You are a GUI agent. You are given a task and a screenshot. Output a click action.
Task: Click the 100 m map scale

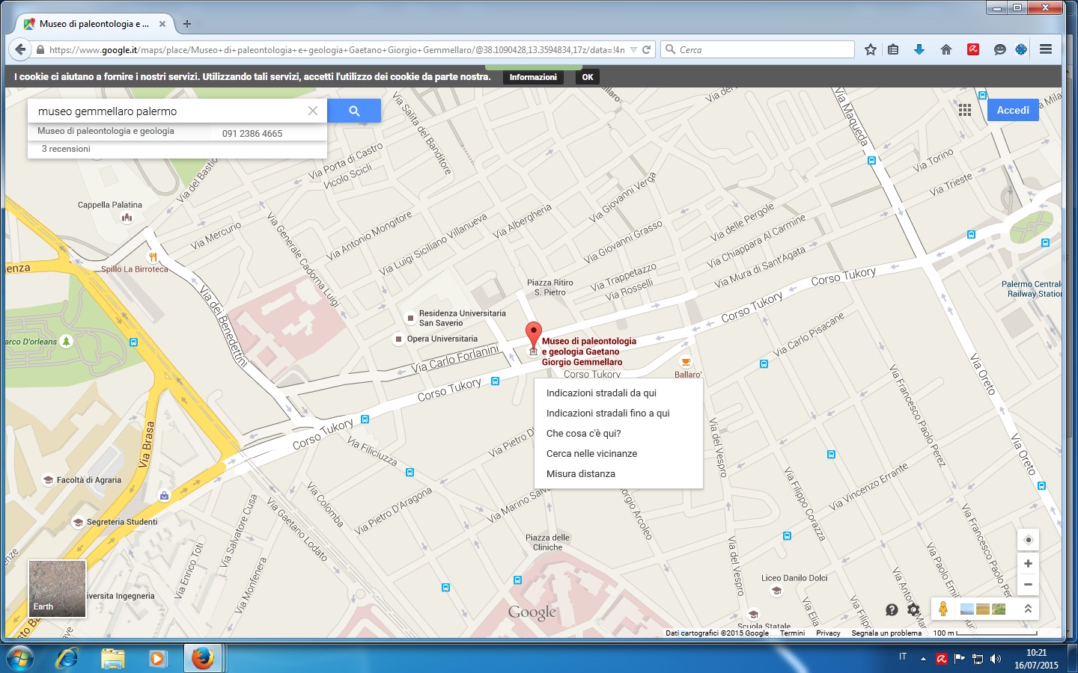[984, 633]
